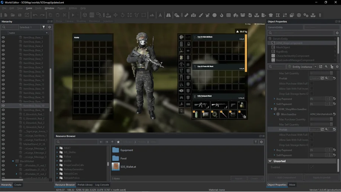Toggle the Enabled checkbox under Unsorted
This screenshot has height=192, width=341.
coord(312,167)
